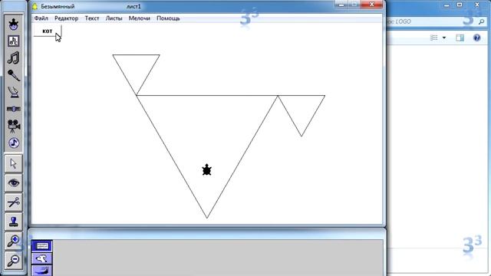The image size is (491, 276).
Task: Select the microphone sound recording tool
Action: (x=14, y=75)
